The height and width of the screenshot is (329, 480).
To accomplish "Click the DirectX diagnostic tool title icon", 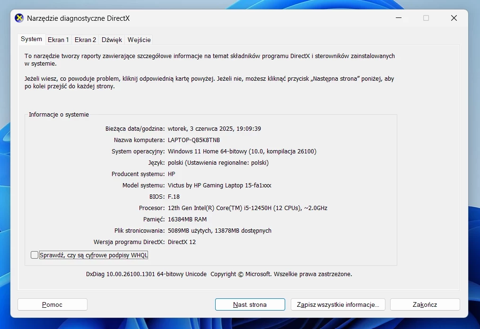I will coord(19,18).
